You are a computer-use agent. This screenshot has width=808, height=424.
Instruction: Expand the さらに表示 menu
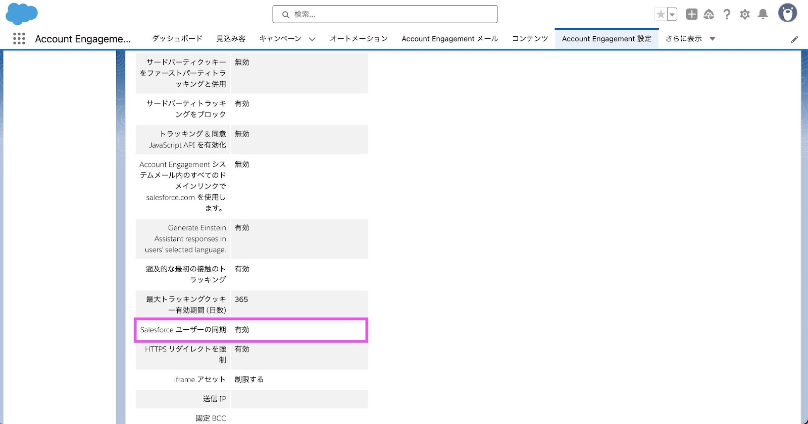pyautogui.click(x=690, y=39)
